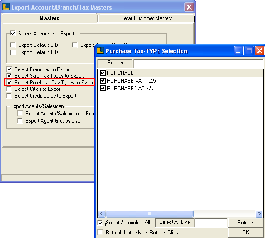Viewport: 265px width, 238px height.
Task: Toggle Select / Unselect All checkbox
Action: pos(100,223)
